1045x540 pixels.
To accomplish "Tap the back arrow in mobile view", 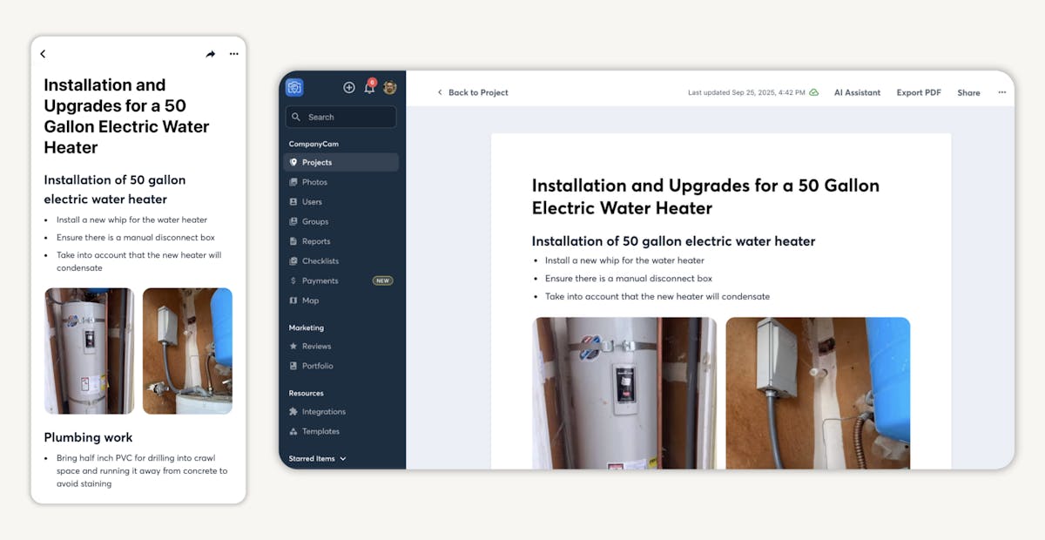I will click(x=43, y=54).
